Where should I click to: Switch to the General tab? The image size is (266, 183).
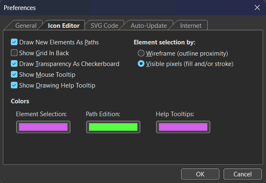tap(25, 26)
